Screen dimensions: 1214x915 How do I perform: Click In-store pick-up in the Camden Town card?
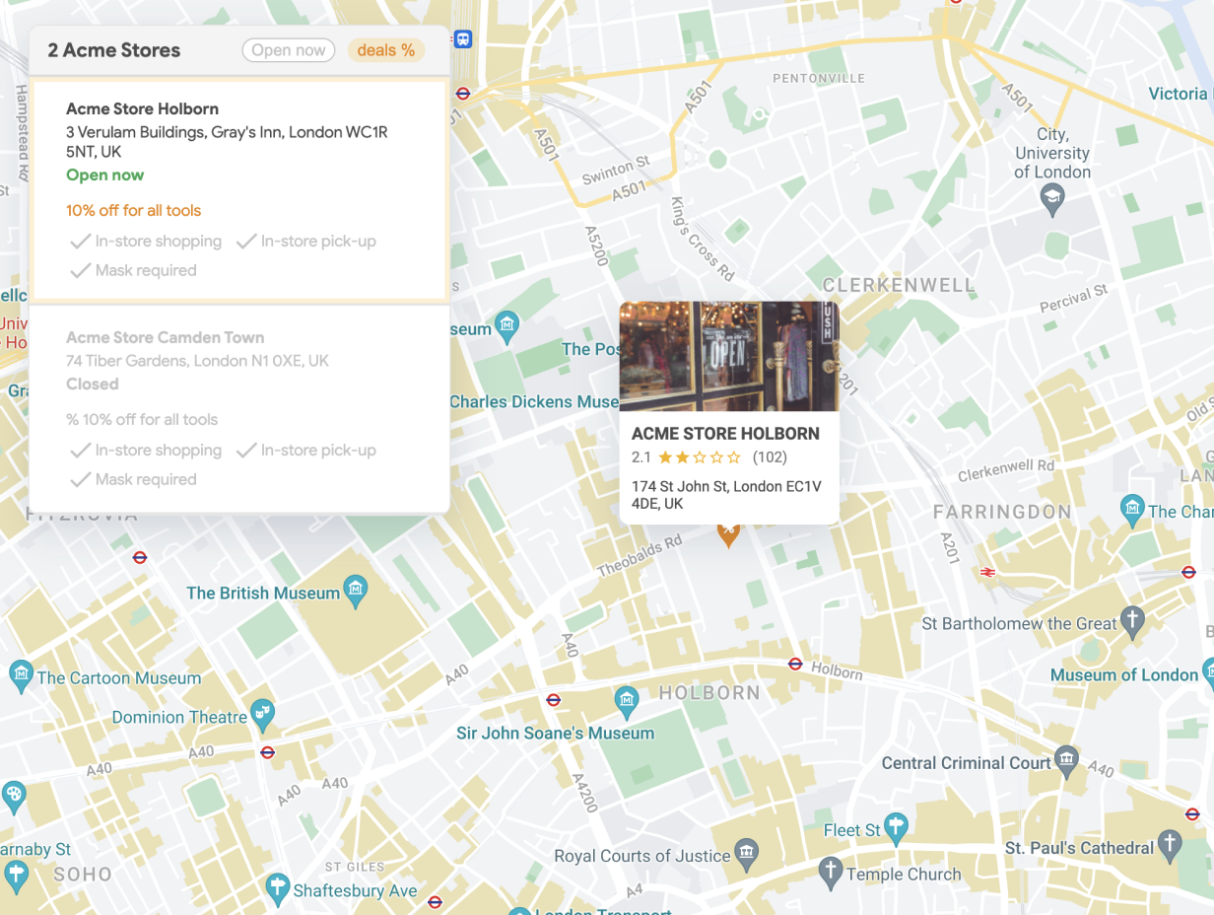(306, 451)
